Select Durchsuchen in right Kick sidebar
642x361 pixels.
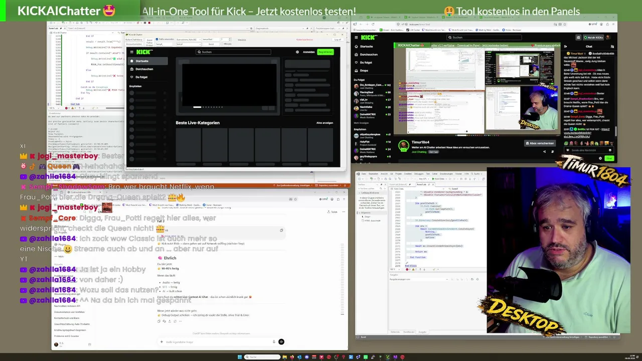click(369, 54)
